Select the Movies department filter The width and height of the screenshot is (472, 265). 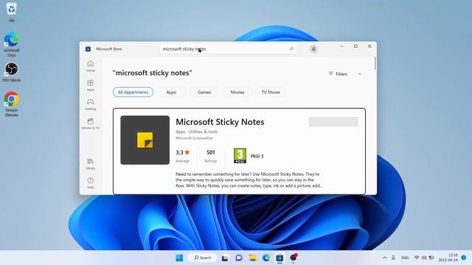coord(237,92)
